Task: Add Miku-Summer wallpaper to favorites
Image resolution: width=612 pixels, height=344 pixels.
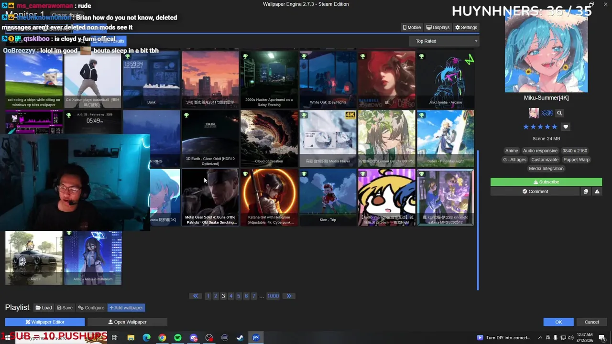Action: (566, 127)
